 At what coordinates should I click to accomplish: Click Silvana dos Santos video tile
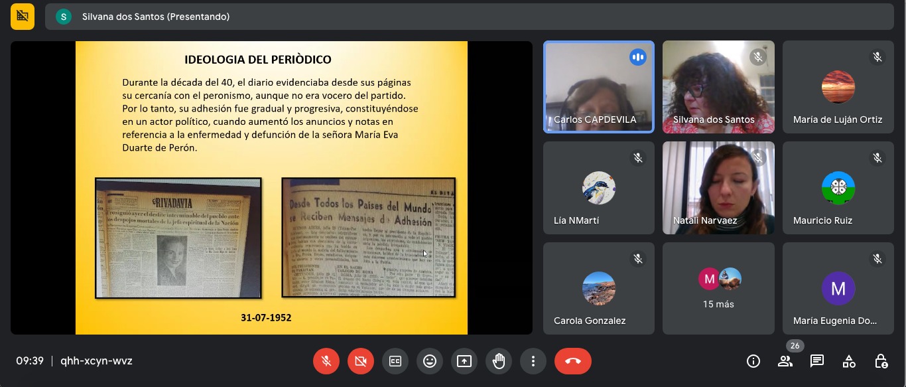[x=718, y=86]
